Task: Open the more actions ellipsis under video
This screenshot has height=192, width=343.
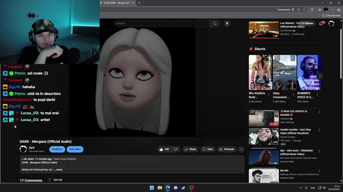Action: pos(241,149)
